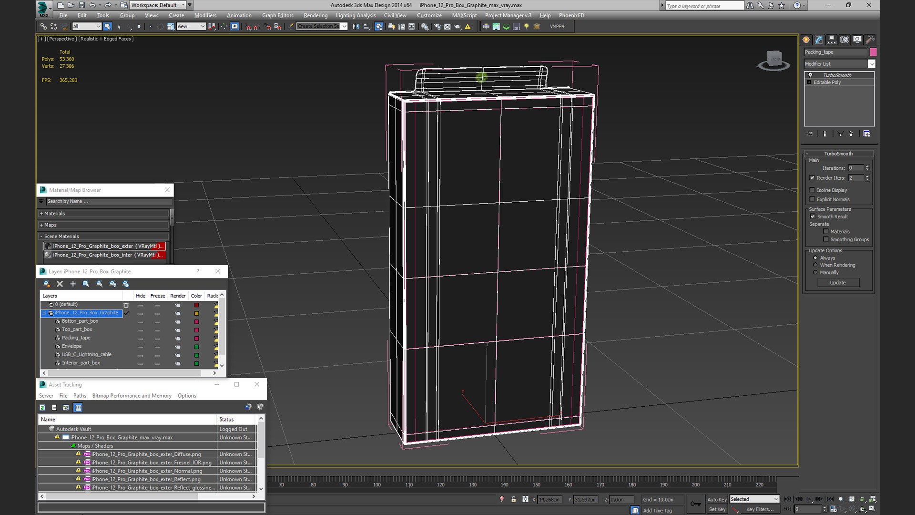The image size is (915, 515).
Task: Click Table View icon in Asset Tracking
Action: tap(78, 407)
